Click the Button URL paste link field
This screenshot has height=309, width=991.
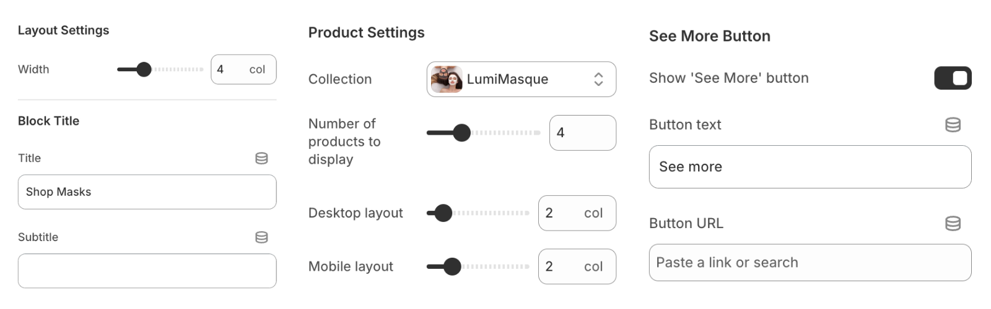coord(810,263)
